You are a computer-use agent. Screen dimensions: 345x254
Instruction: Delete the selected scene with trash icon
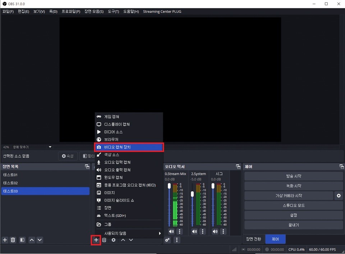click(x=13, y=240)
